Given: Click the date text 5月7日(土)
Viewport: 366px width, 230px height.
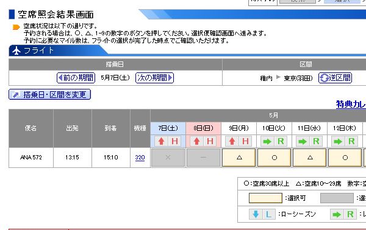Looking at the screenshot, I should 115,78.
